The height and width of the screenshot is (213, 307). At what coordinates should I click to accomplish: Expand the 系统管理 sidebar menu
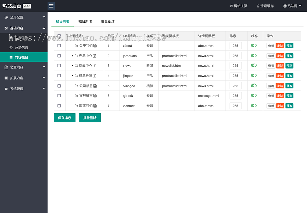pos(24,89)
